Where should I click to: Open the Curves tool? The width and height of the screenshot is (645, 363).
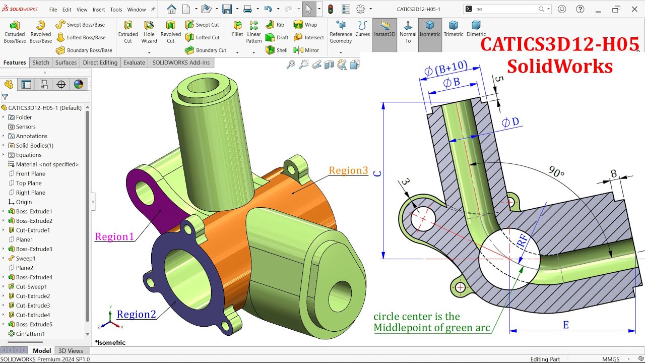(x=362, y=29)
